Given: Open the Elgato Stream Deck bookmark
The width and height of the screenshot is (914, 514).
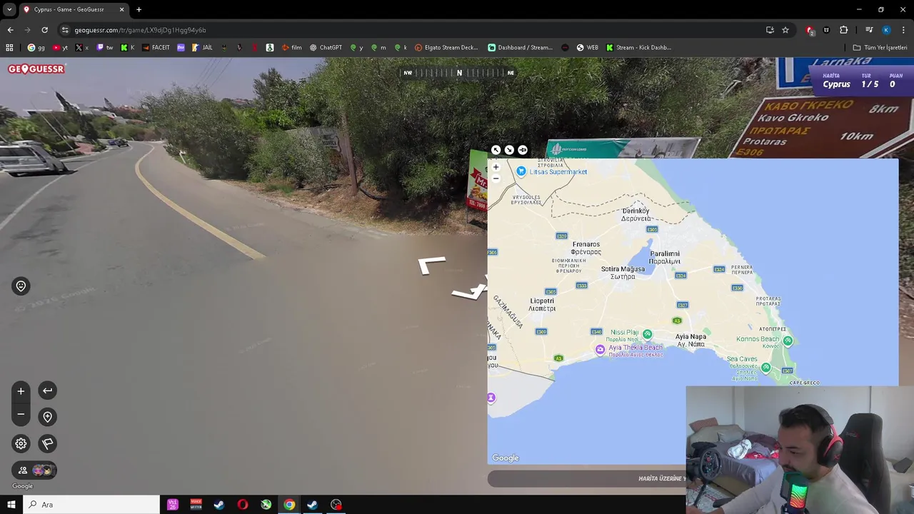Looking at the screenshot, I should [x=446, y=48].
